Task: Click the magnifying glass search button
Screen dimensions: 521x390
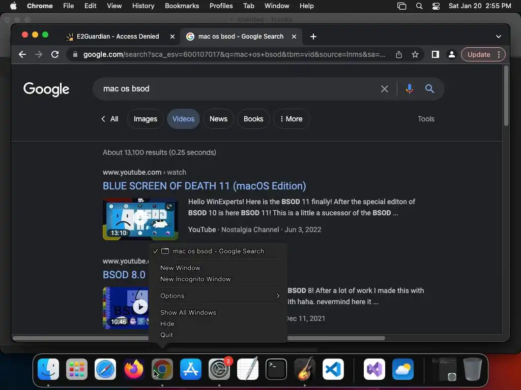Action: click(x=429, y=89)
